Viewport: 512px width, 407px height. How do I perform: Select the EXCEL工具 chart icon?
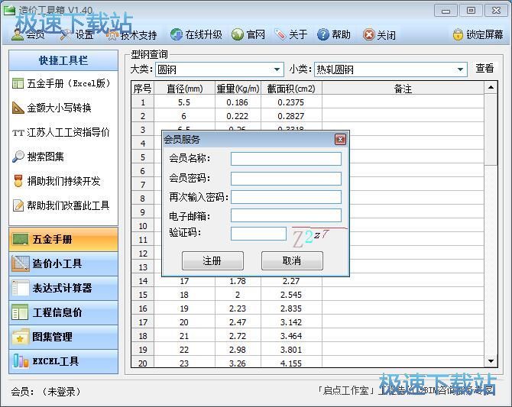[x=21, y=361]
